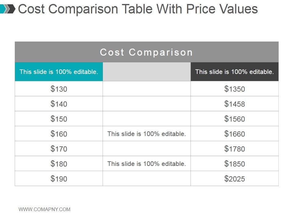Click the $1350 cell

[x=234, y=89]
